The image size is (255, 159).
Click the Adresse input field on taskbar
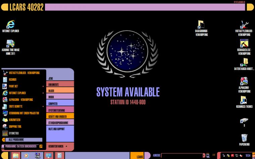click(182, 155)
